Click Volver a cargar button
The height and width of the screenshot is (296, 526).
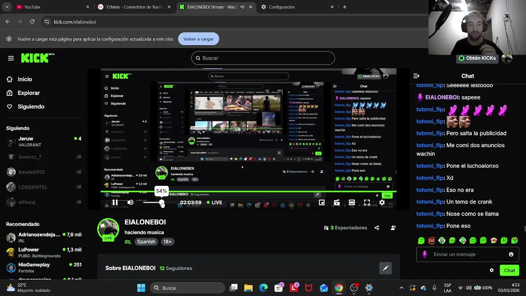pos(198,39)
